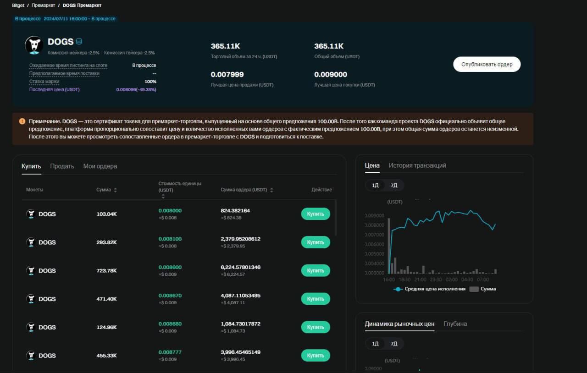Open Премаркет breadcrumb link
The height and width of the screenshot is (373, 587).
pyautogui.click(x=43, y=5)
